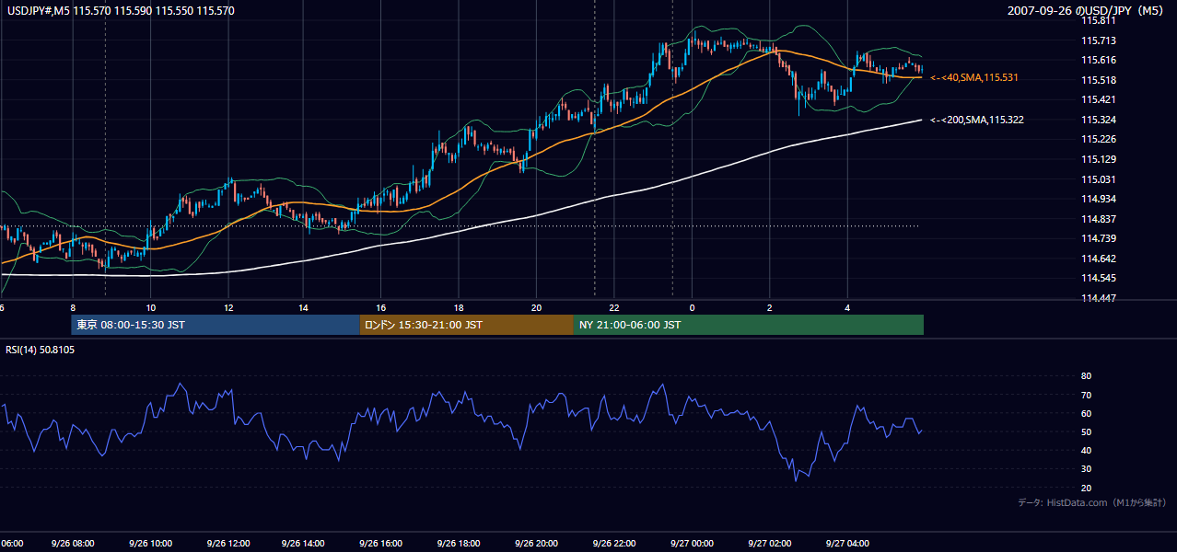Click the bottom time label 9/27 00:00

click(691, 544)
